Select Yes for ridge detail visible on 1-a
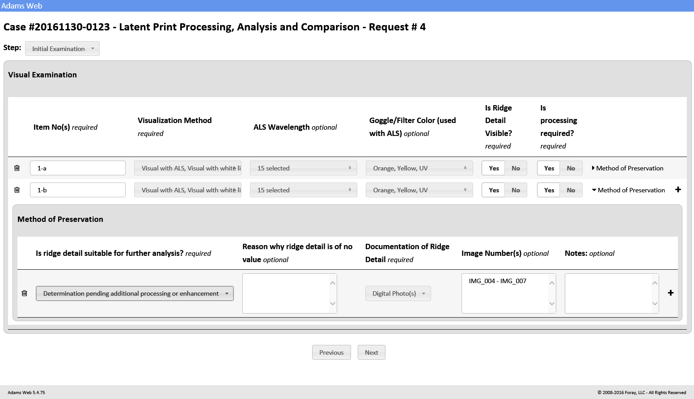This screenshot has height=399, width=694. click(x=494, y=168)
